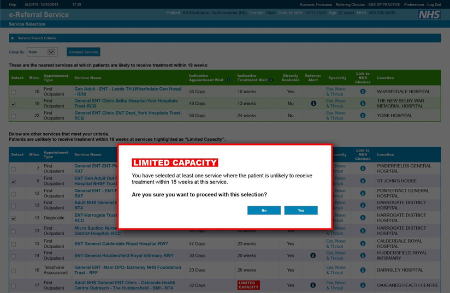Open NHS Choices info for Pinderfields Hospital
This screenshot has height=293, width=450.
(x=363, y=168)
